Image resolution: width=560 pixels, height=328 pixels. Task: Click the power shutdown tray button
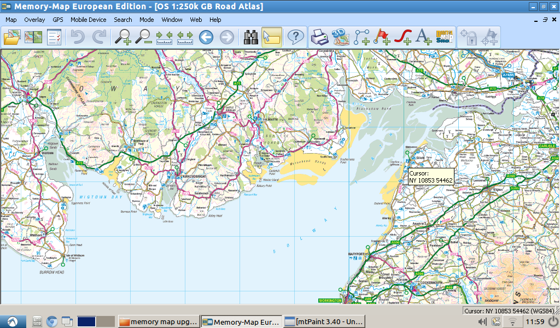point(553,321)
